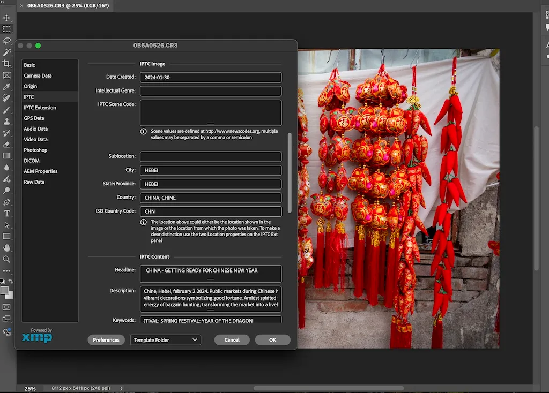Click the State/Province field
549x393 pixels.
(x=211, y=184)
